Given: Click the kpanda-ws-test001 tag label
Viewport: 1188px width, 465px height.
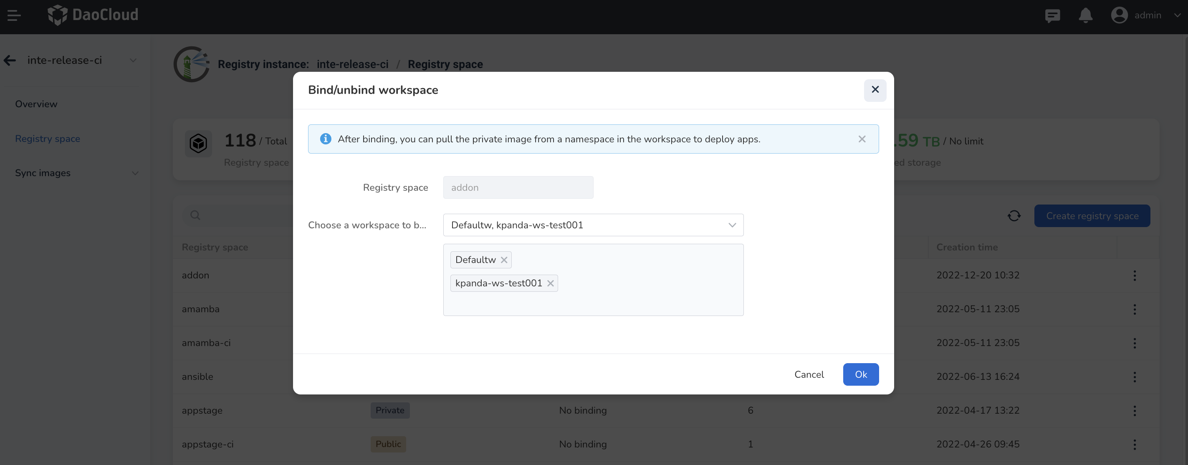Looking at the screenshot, I should click(x=498, y=283).
